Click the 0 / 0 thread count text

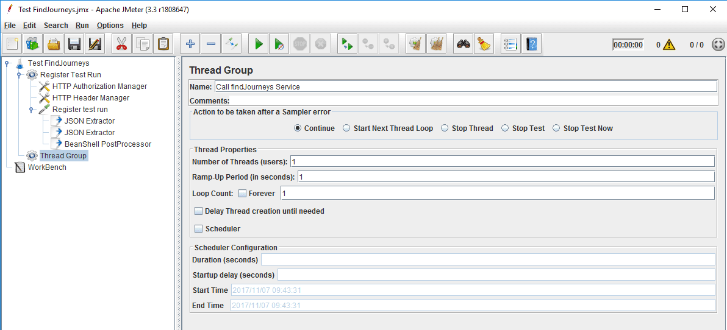pyautogui.click(x=697, y=45)
